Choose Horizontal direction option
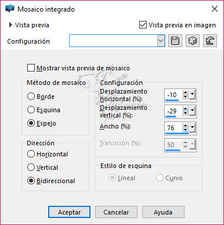 (31, 154)
